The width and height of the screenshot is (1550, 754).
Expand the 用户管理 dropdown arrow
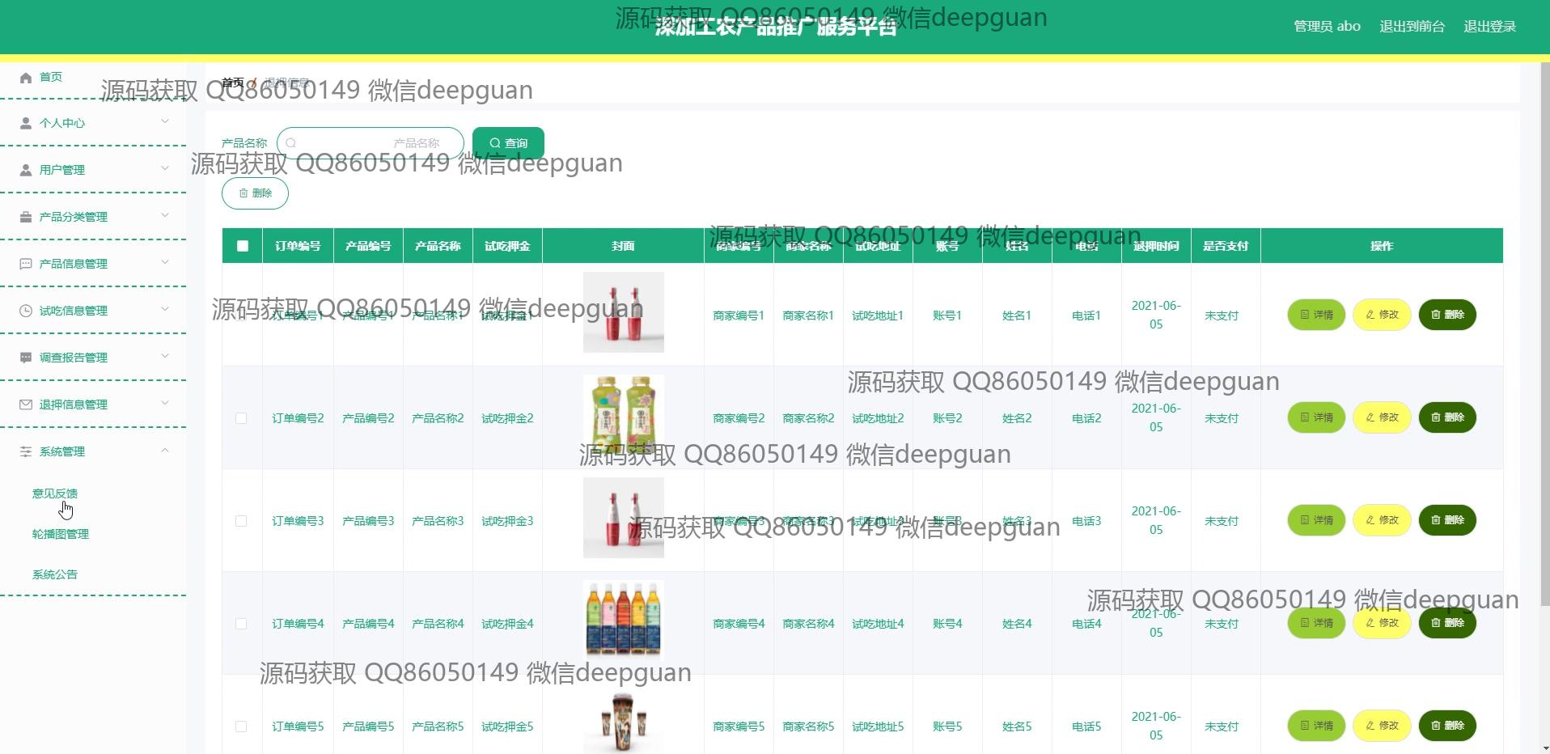coord(165,169)
